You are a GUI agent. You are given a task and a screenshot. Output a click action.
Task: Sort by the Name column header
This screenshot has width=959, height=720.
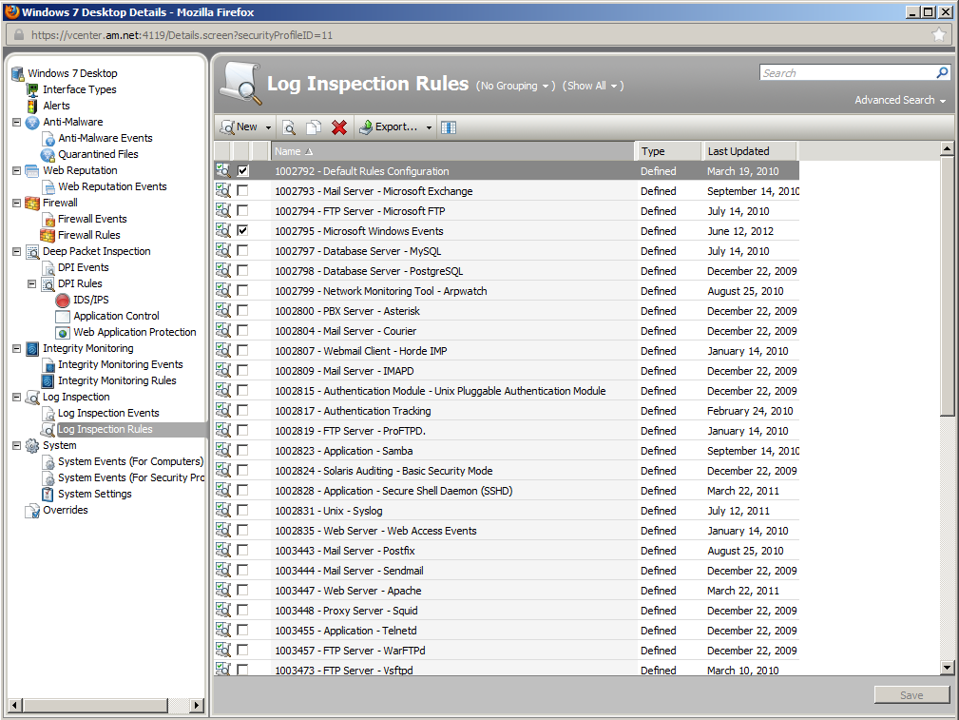(452, 150)
